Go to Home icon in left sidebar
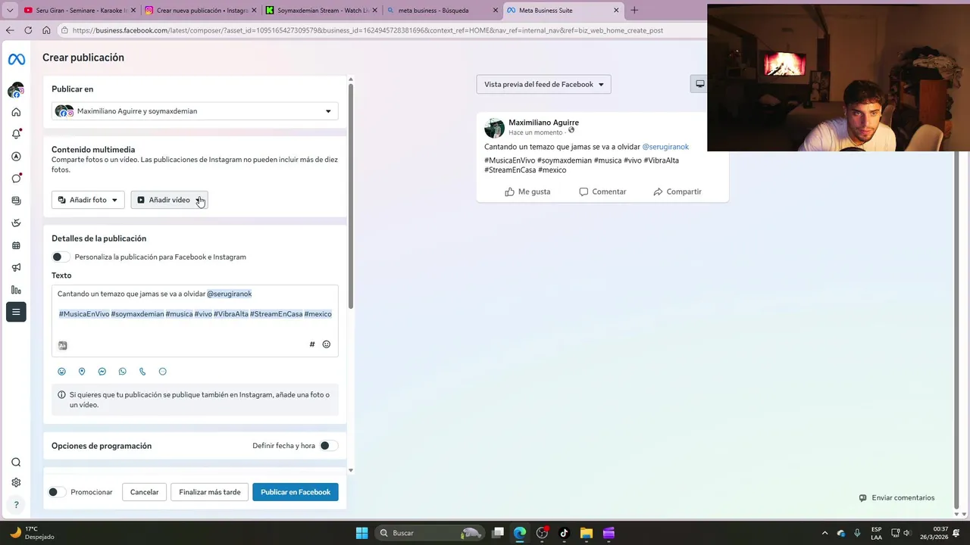The image size is (970, 545). point(16,112)
